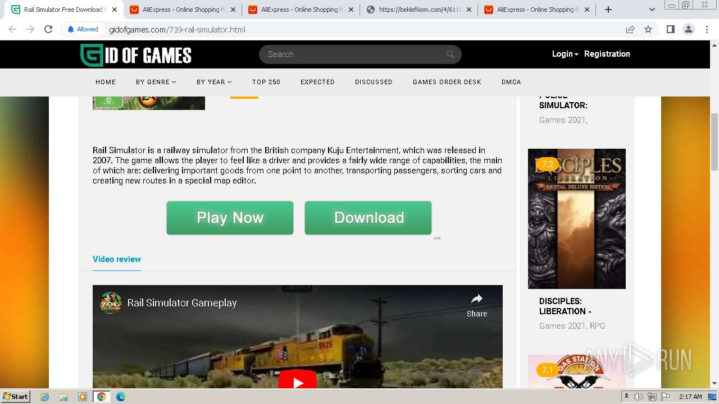Click the notifications Allowed bell chip
719x404 pixels.
point(83,30)
